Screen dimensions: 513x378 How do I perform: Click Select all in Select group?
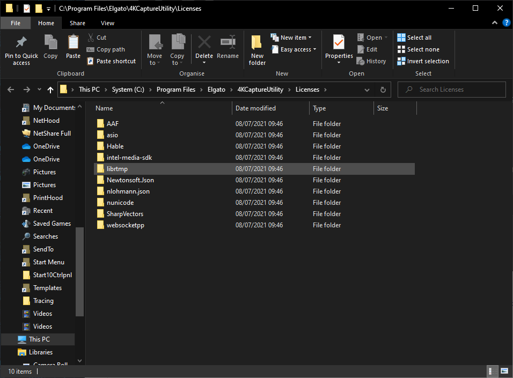(x=414, y=38)
